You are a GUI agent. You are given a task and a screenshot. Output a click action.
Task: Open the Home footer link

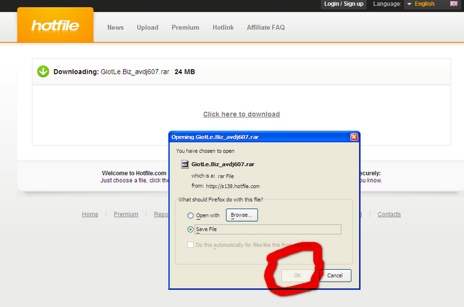coord(90,214)
